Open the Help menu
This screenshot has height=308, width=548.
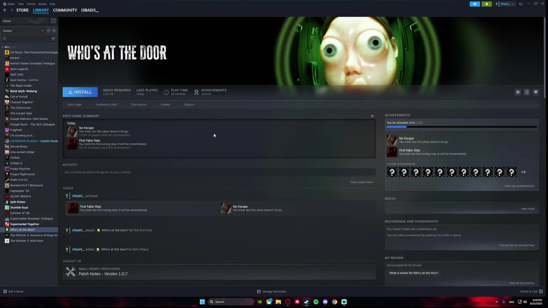(52, 4)
